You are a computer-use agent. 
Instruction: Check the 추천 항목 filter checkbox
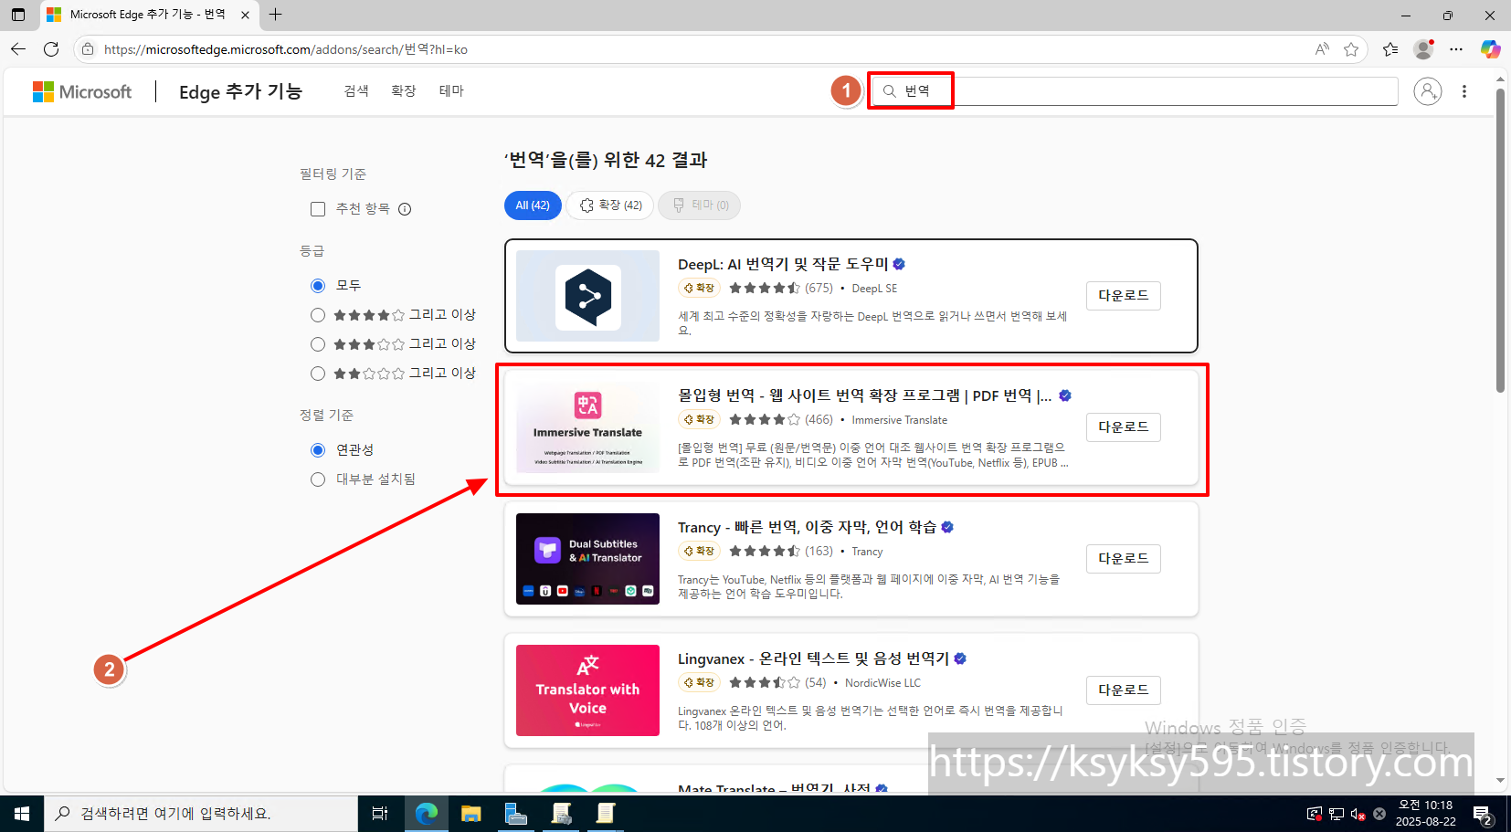318,209
